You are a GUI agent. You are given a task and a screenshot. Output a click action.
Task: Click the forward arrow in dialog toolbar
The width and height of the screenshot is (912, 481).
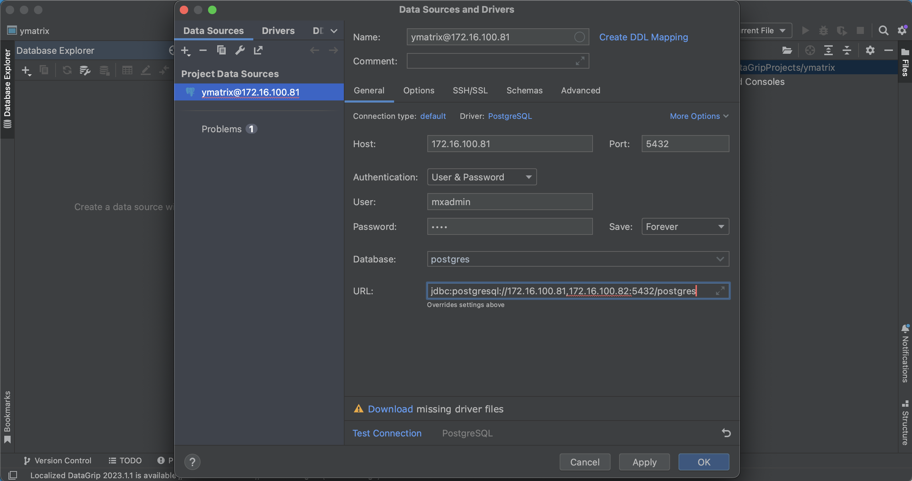(333, 51)
